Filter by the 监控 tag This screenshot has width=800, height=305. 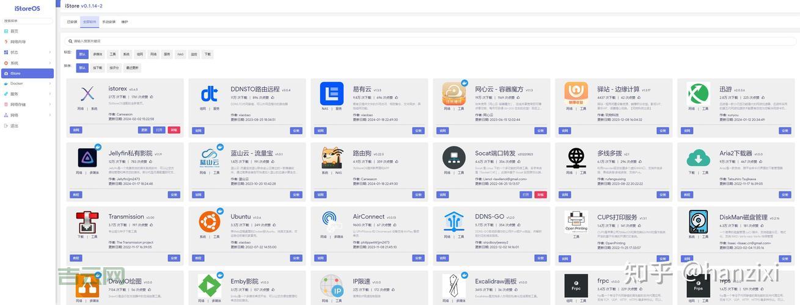point(194,54)
